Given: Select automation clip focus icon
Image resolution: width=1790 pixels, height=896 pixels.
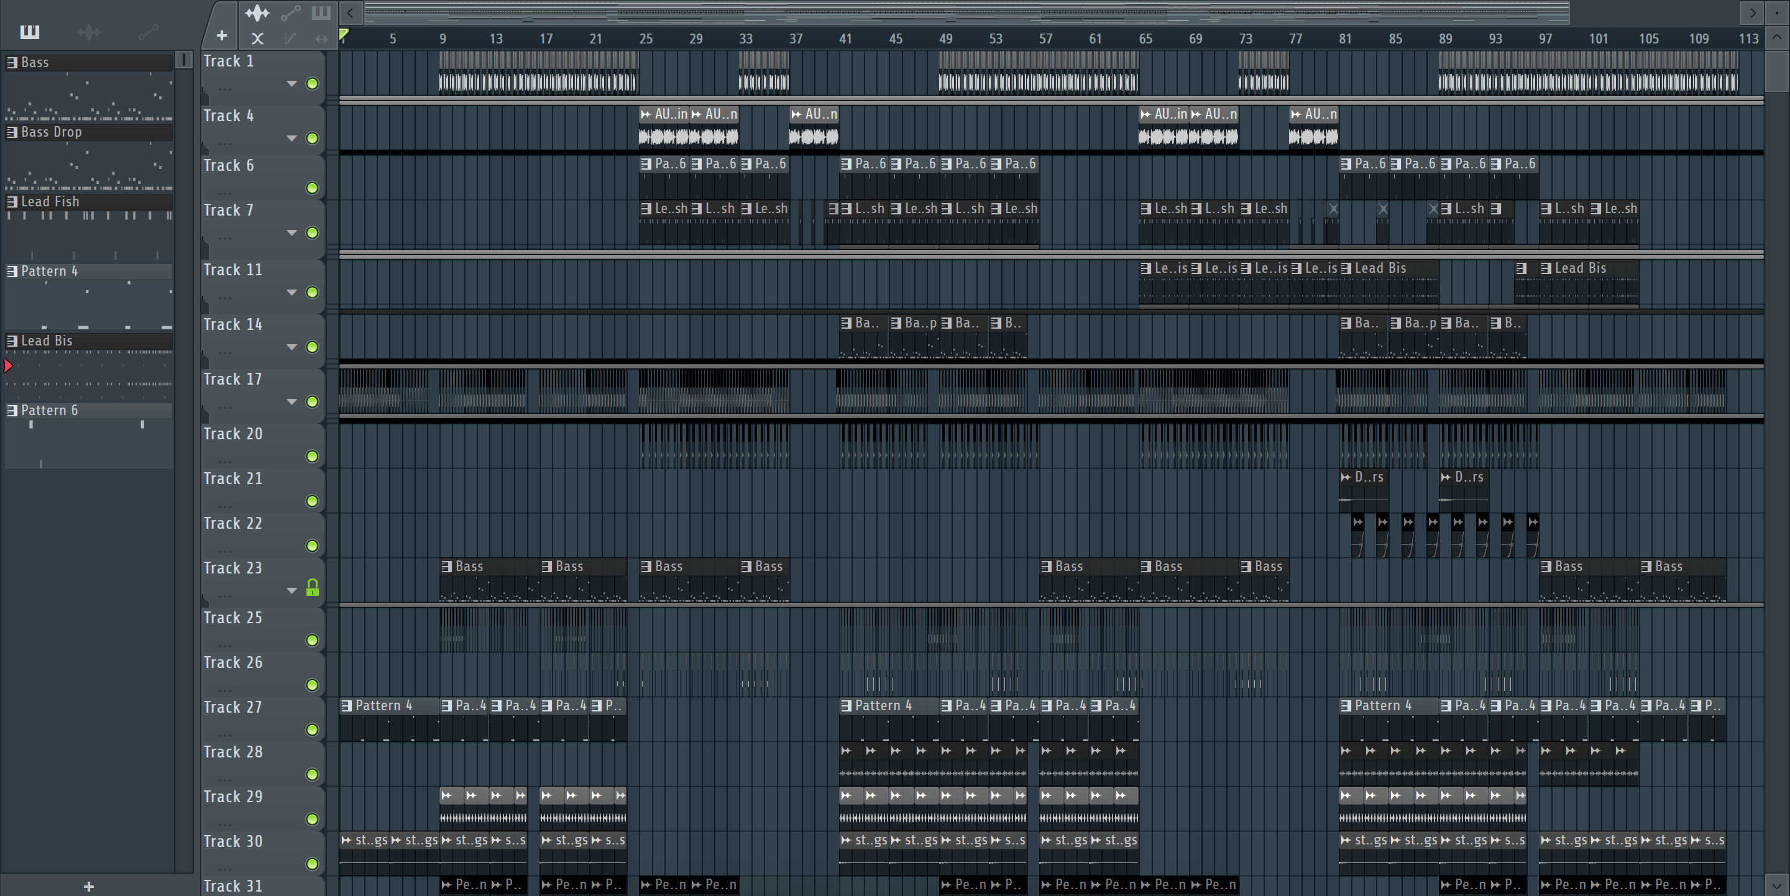Looking at the screenshot, I should pos(290,12).
